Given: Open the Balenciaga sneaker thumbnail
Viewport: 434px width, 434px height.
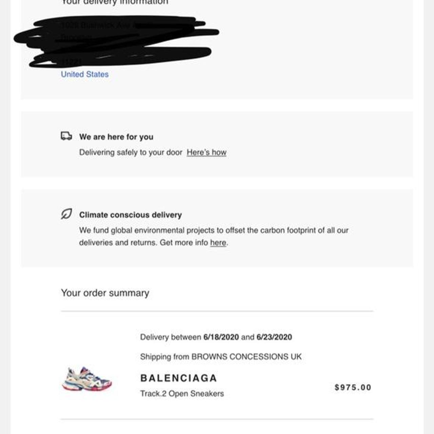Looking at the screenshot, I should [87, 379].
